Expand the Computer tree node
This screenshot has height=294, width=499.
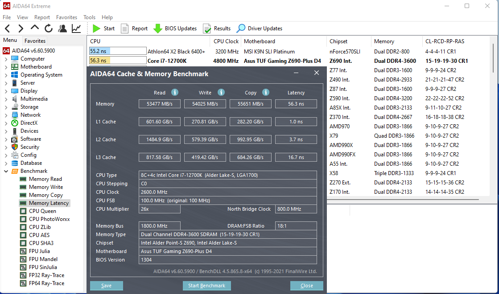pos(6,59)
